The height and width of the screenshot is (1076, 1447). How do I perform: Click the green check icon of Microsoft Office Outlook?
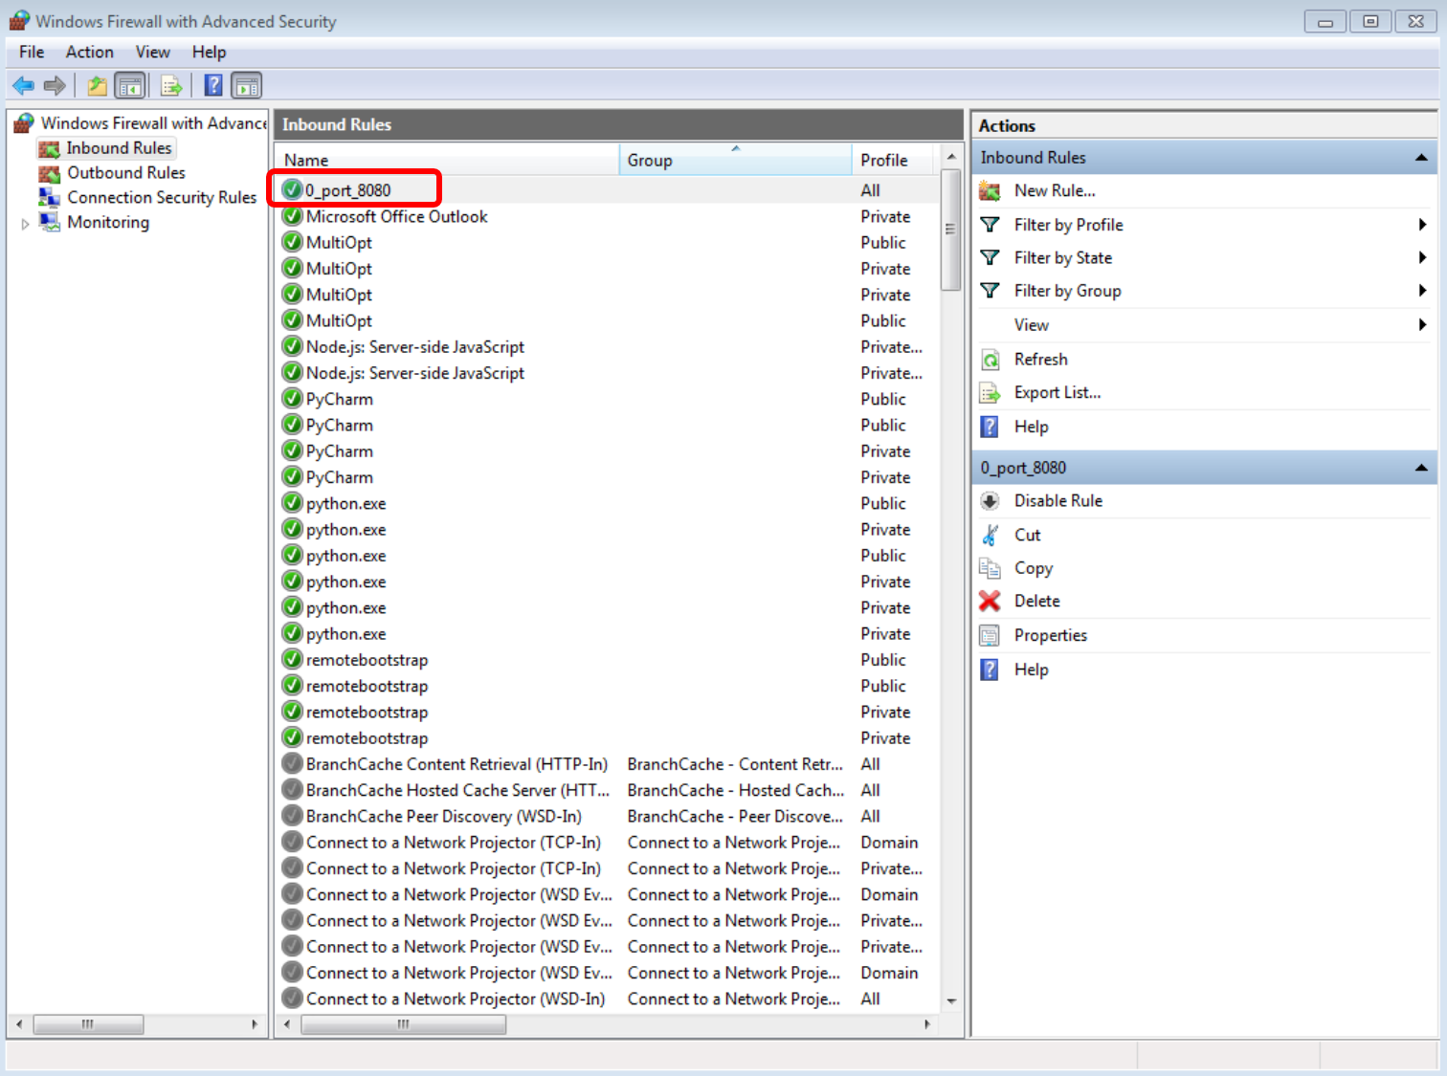293,216
